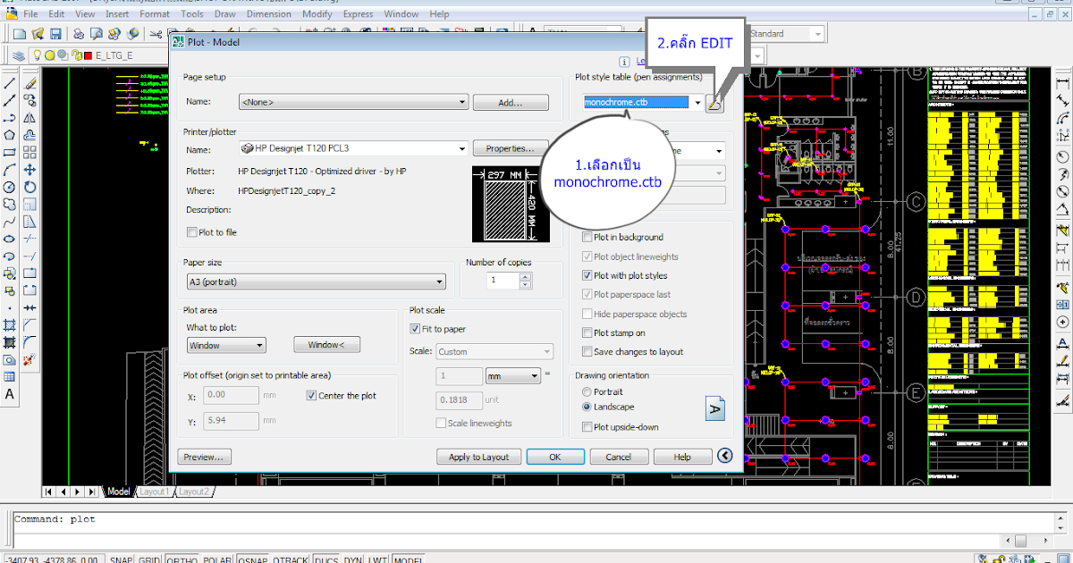Click the Plot printer toolbar icon
This screenshot has height=563, width=1073.
(x=79, y=34)
